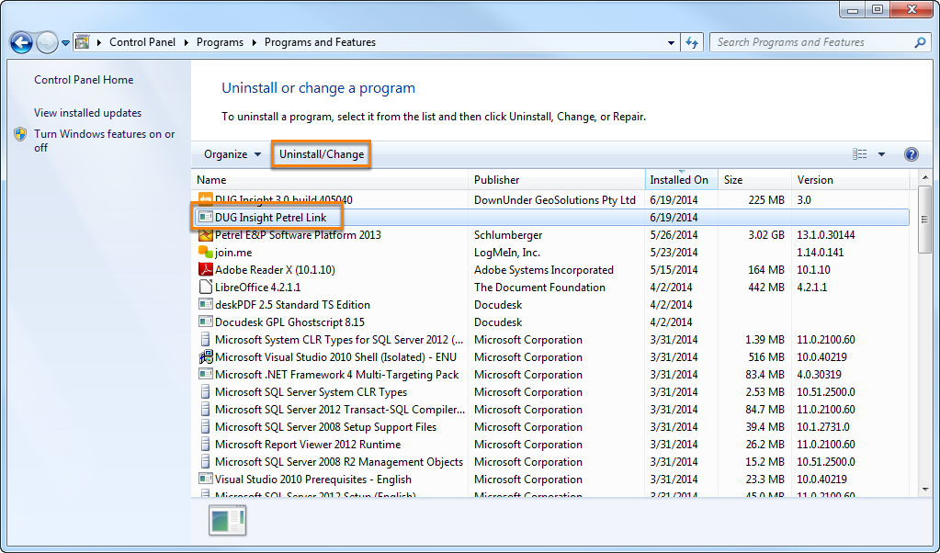Click the vertical scrollbar thumb of the list
Image resolution: width=940 pixels, height=553 pixels.
tap(924, 220)
